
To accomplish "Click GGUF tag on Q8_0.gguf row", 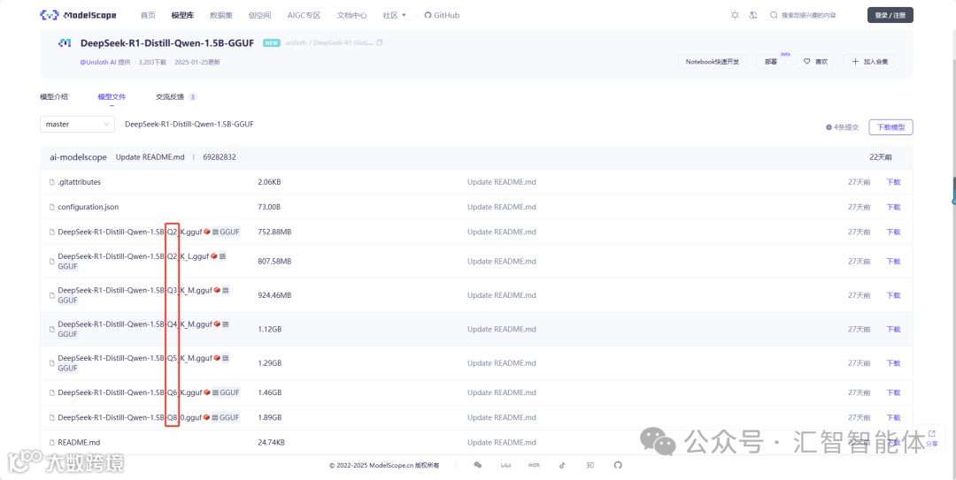I will [x=227, y=418].
